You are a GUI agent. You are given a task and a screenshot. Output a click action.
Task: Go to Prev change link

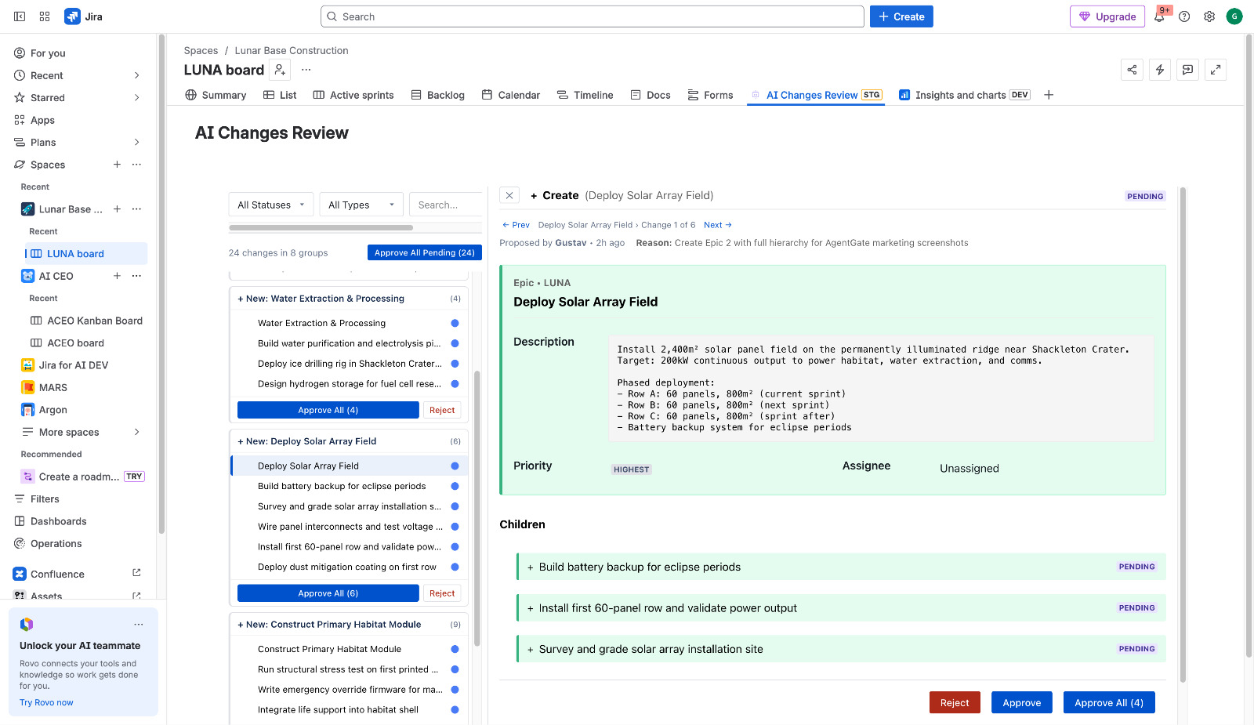click(x=516, y=225)
